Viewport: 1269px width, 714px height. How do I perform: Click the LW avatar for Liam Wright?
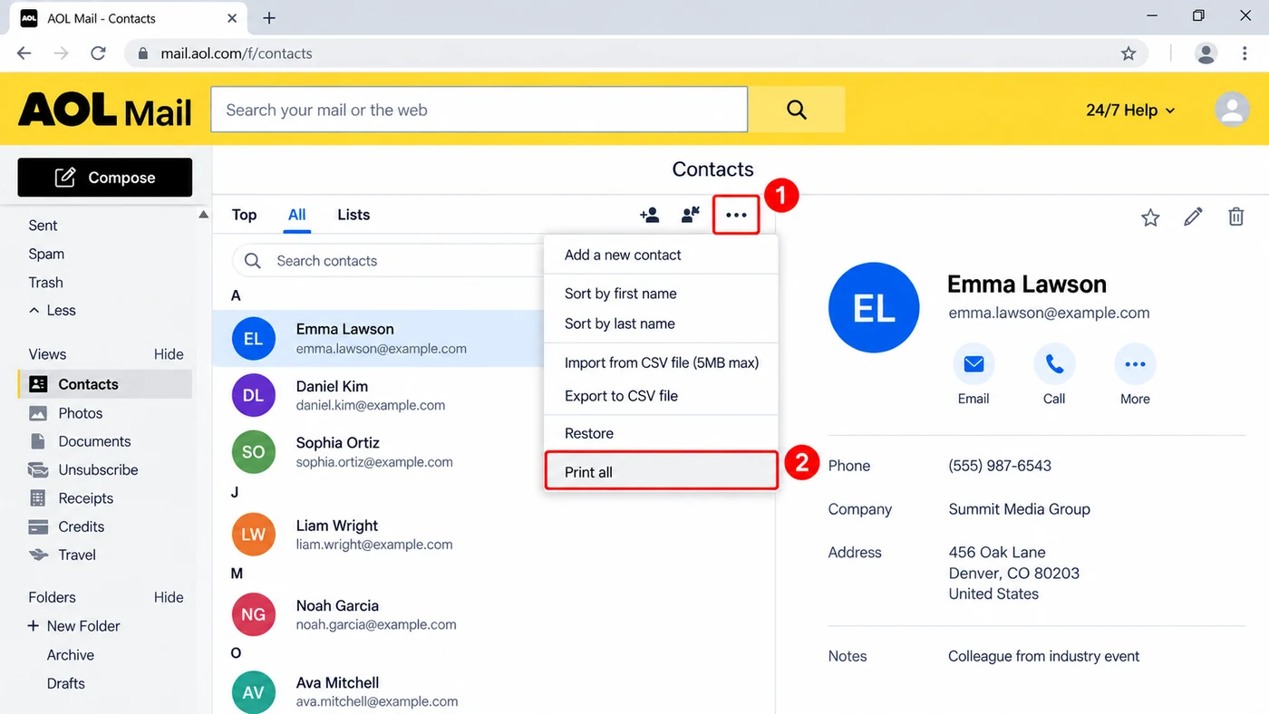253,535
